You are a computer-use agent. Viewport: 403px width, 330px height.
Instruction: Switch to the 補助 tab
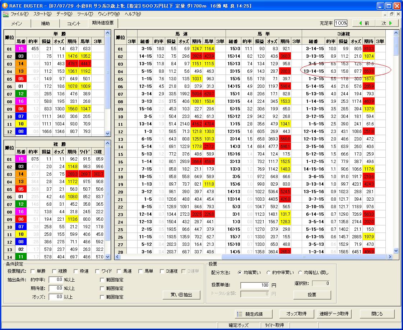coord(46,23)
